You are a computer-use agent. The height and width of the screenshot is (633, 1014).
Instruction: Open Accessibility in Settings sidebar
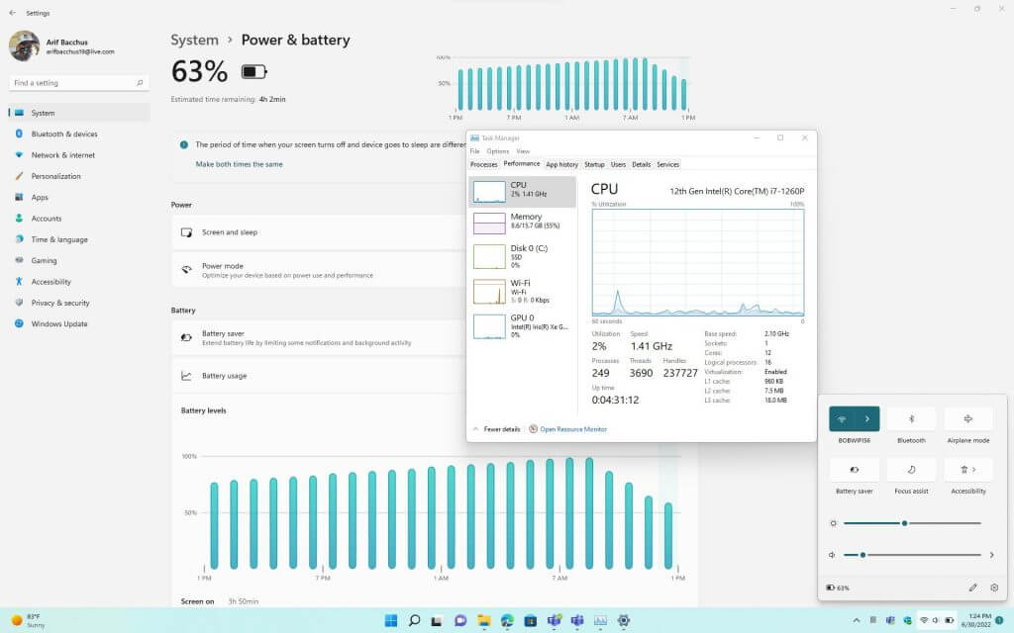pos(79,282)
